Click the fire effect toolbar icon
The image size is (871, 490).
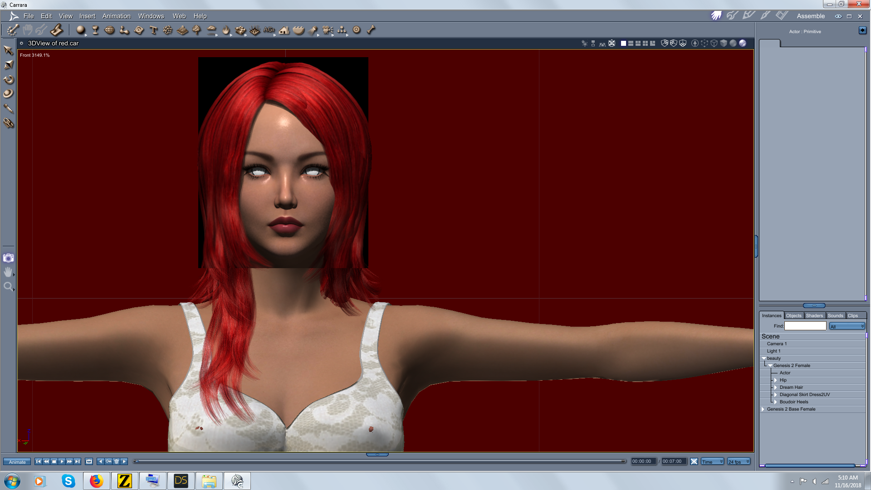[225, 30]
